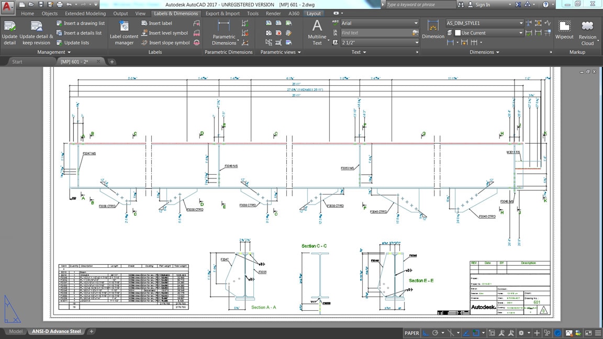Viewport: 603px width, 339px height.
Task: Toggle PAPER space mode in status bar
Action: point(411,333)
